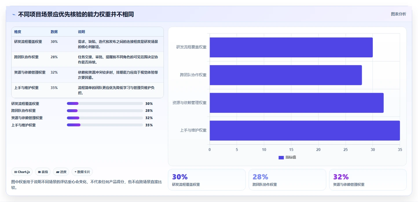The image size is (418, 202).
Task: Click 跨团队协作权重 in the table's second row
Action: coord(26,57)
